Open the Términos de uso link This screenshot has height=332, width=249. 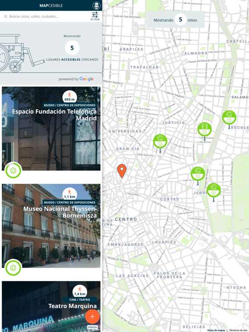[239, 330]
